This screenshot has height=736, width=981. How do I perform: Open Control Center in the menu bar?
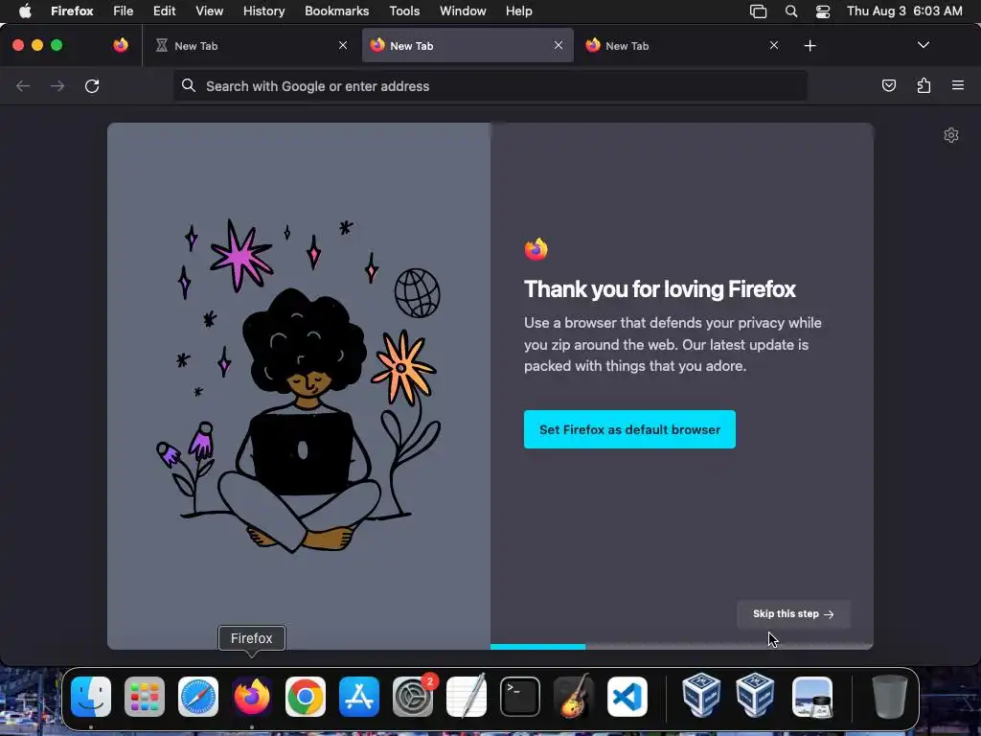(823, 11)
